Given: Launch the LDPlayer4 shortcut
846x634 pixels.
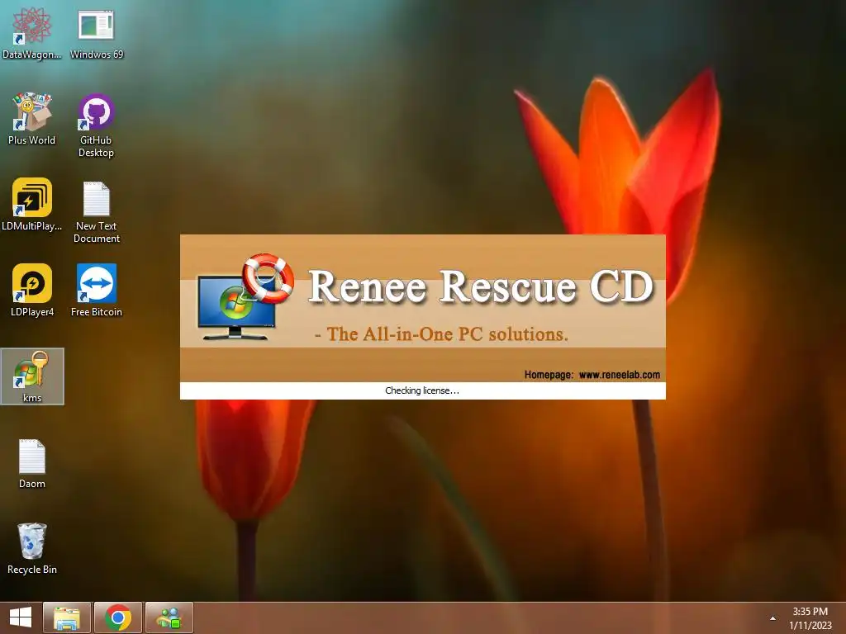Looking at the screenshot, I should (32, 291).
